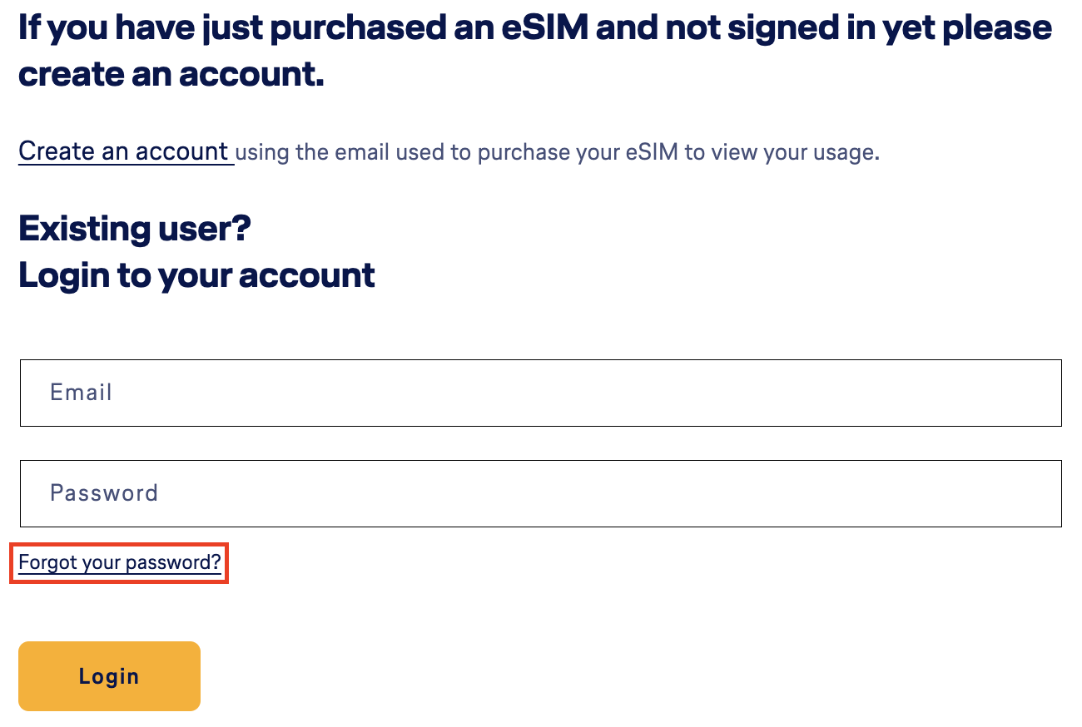Submit credentials with the Login button
This screenshot has width=1082, height=727.
click(x=109, y=676)
